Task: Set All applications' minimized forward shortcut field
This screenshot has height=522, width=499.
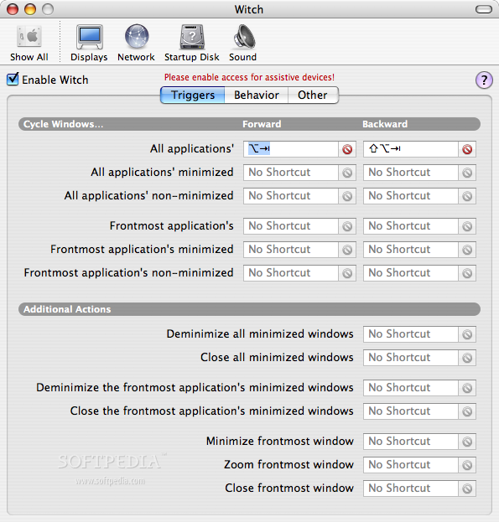Action: (291, 173)
